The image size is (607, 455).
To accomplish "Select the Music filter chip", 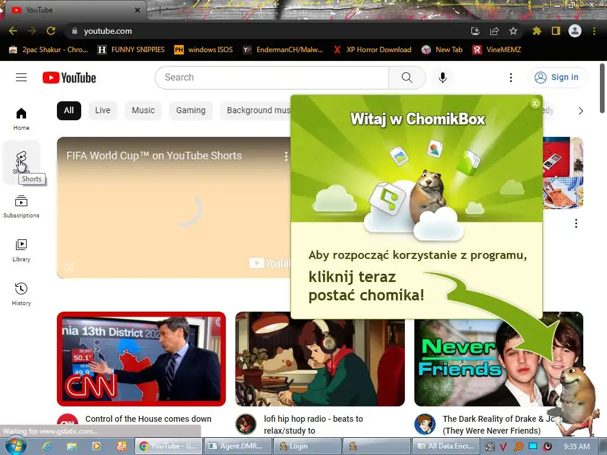I will pos(143,111).
